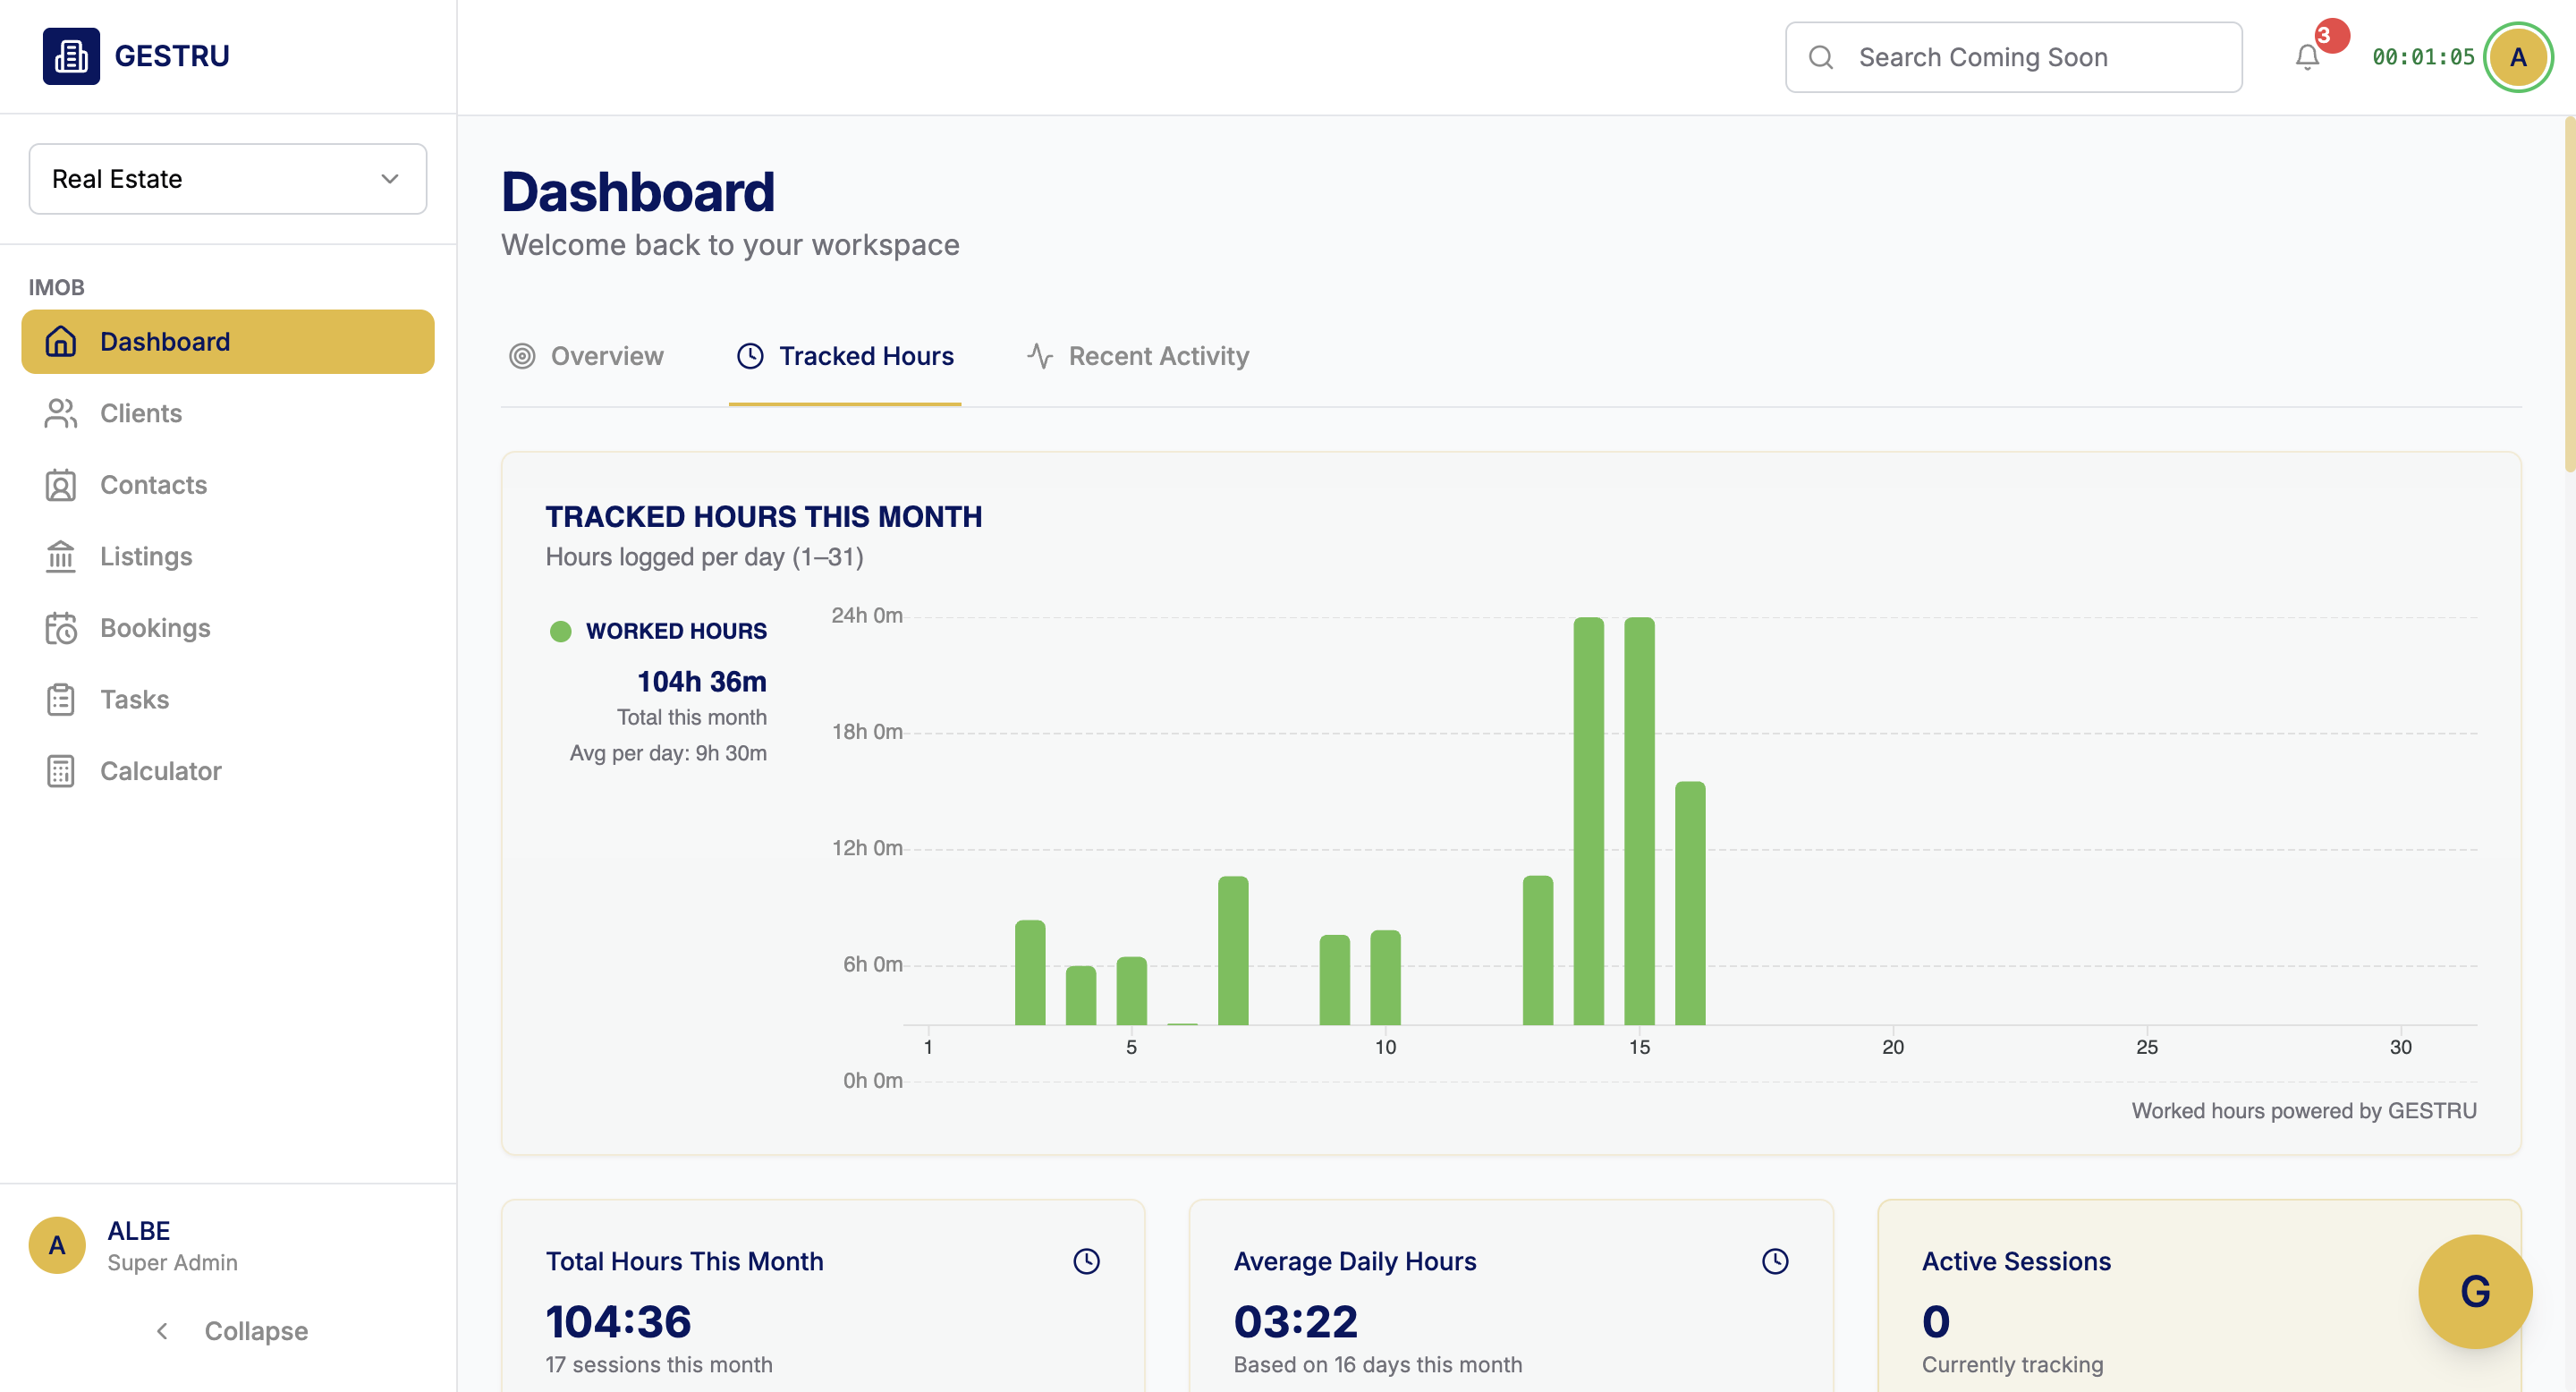Click the GESTRU building logo icon
2576x1392 pixels.
(71, 56)
